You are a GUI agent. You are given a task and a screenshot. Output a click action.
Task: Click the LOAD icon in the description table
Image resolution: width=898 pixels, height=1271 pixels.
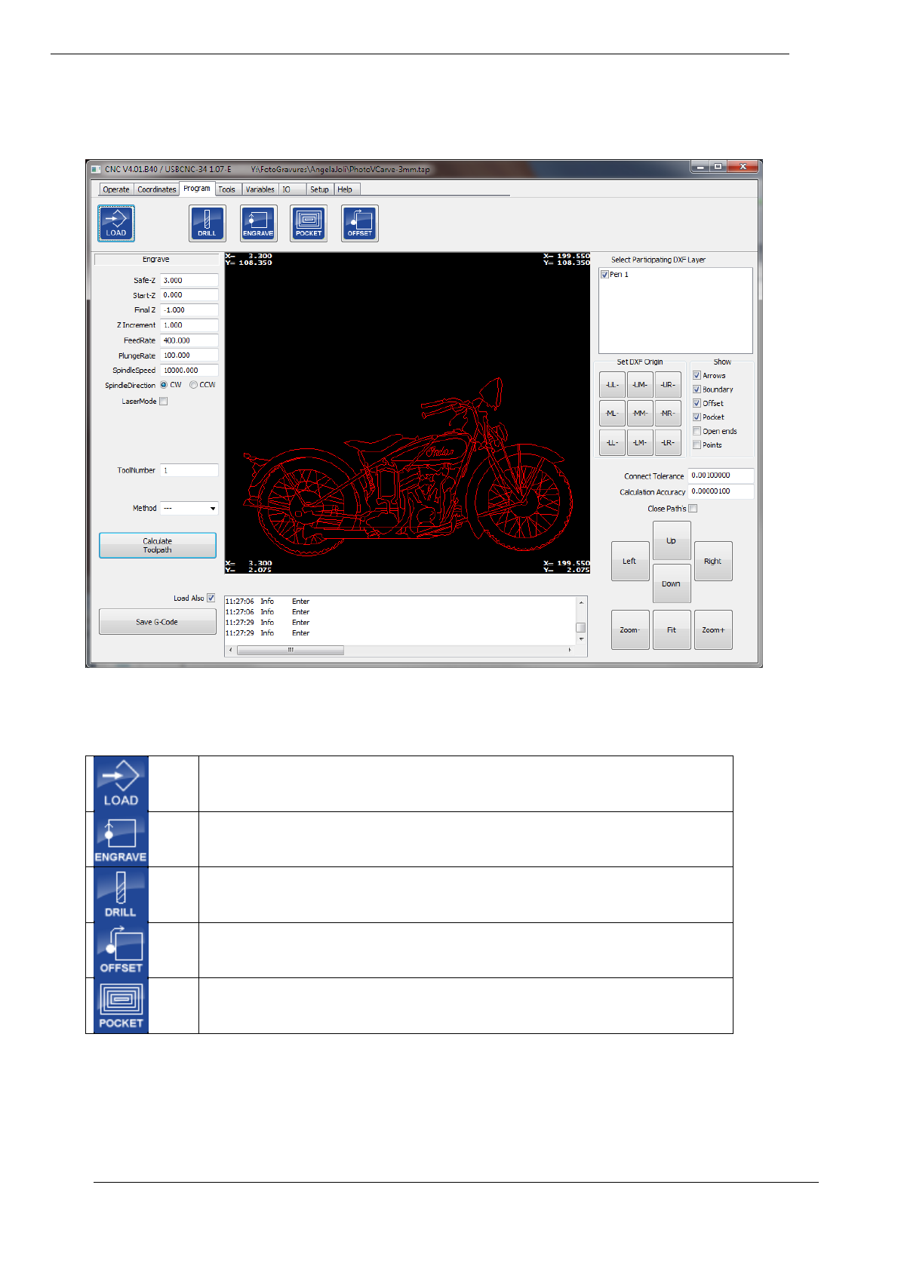121,783
